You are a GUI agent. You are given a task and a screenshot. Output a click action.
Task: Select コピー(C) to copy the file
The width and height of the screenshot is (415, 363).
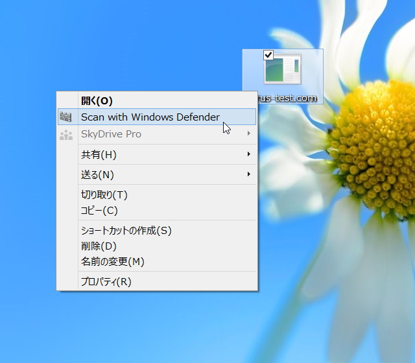[157, 211]
